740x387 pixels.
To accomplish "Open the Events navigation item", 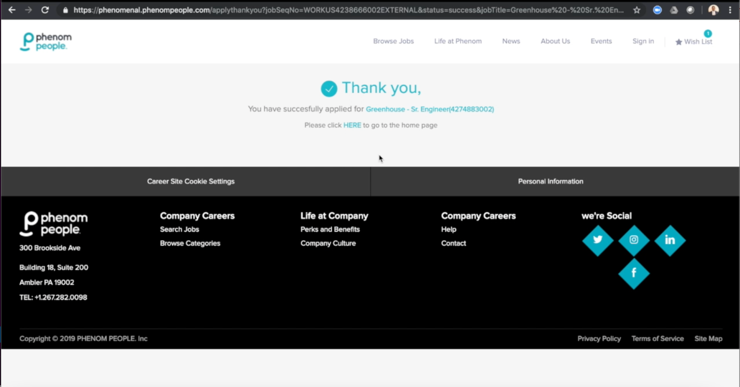I will click(x=601, y=41).
